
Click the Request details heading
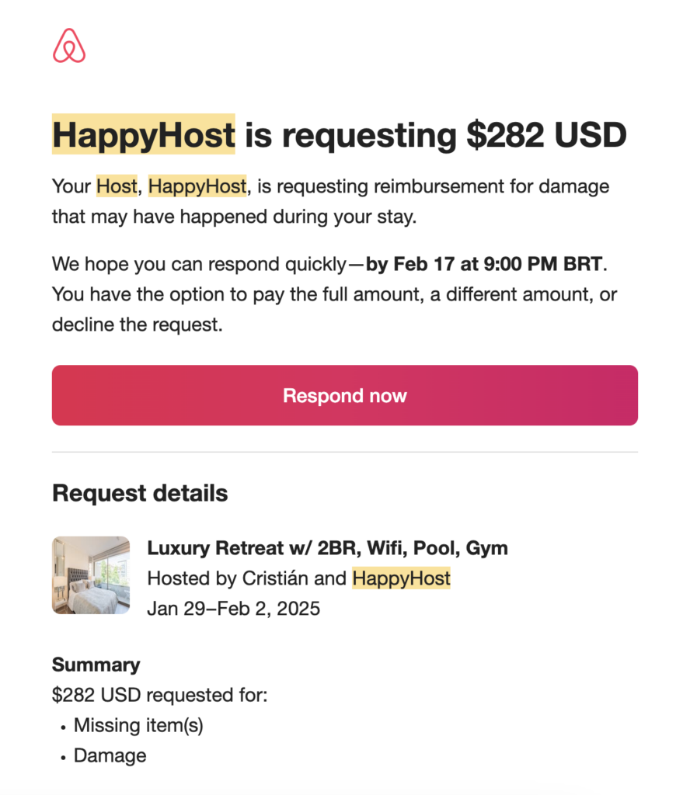click(x=140, y=493)
